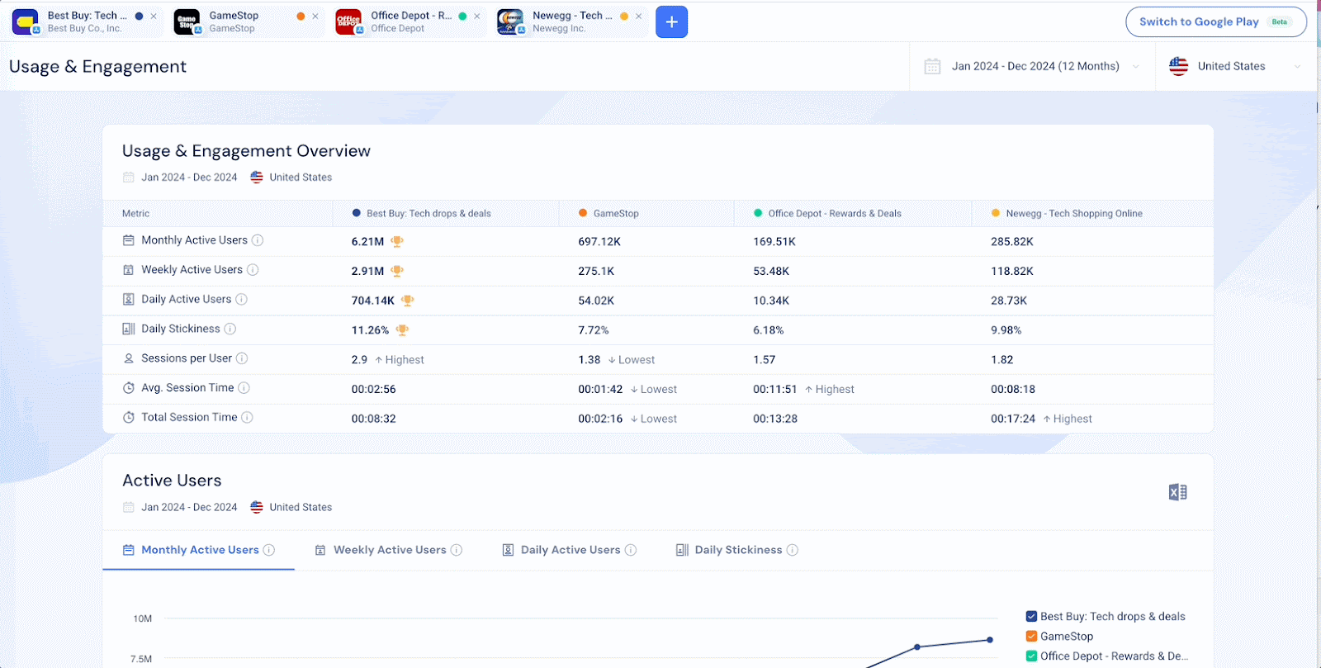Open the Jan 2024 - Dec 2024 date range dropdown
Image resolution: width=1321 pixels, height=668 pixels.
[x=1032, y=66]
